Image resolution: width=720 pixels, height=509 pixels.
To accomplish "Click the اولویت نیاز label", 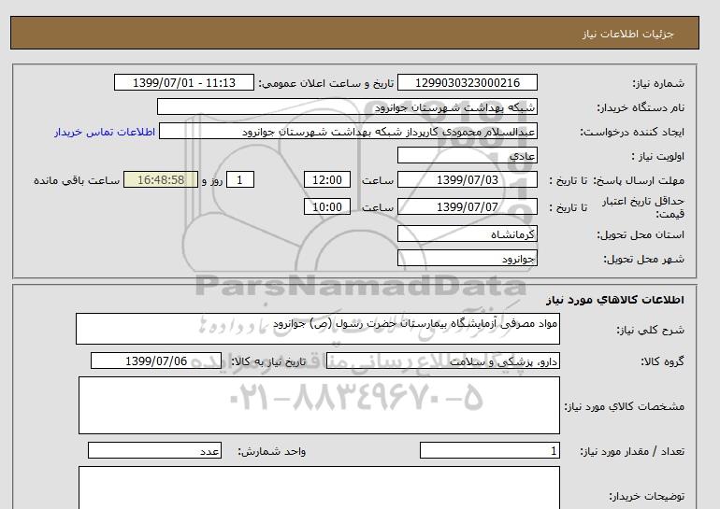I will pyautogui.click(x=657, y=156).
